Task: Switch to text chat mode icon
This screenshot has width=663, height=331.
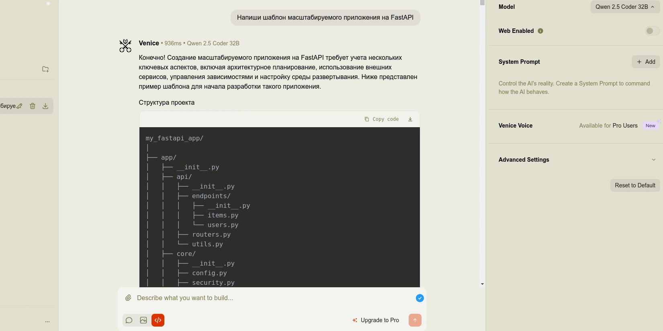Action: click(x=129, y=320)
